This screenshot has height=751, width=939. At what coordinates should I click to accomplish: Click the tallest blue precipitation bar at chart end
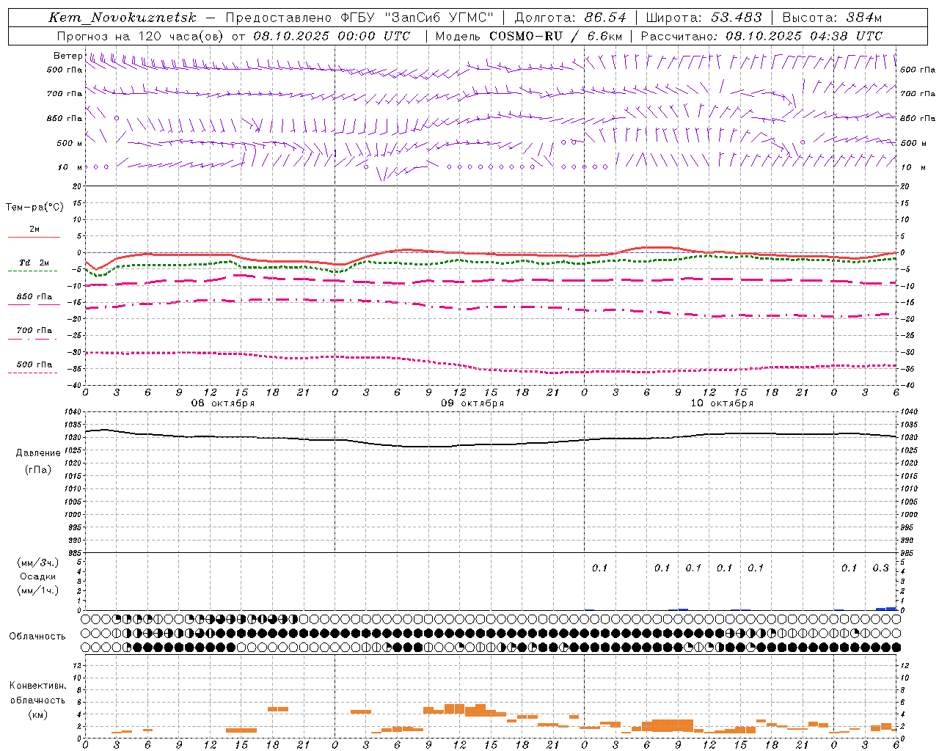coord(891,609)
